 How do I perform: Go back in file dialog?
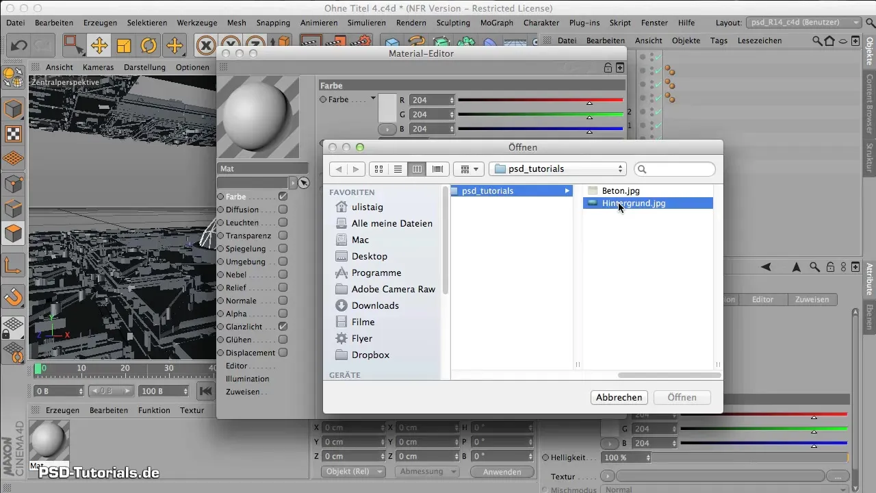(339, 169)
